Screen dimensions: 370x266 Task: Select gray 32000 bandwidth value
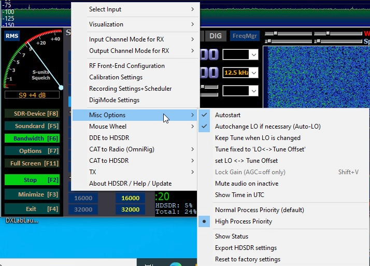tap(83, 209)
